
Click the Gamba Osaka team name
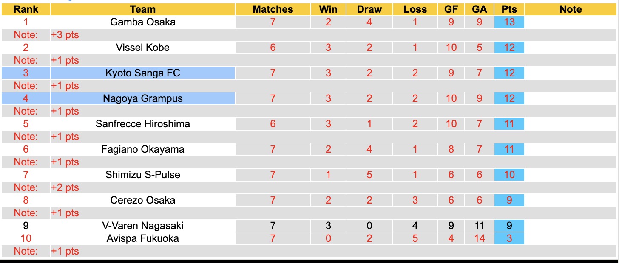(143, 22)
